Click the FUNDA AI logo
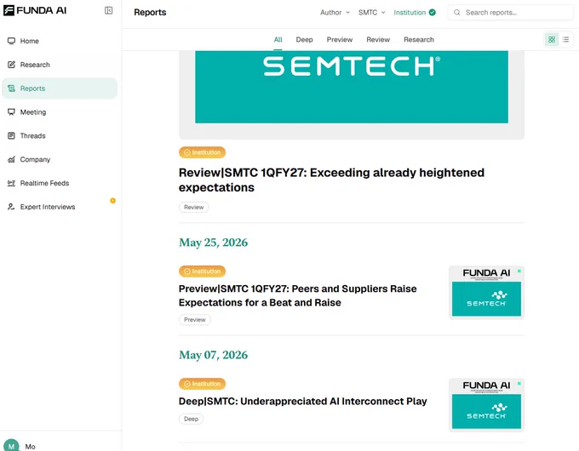The height and width of the screenshot is (451, 579). tap(35, 10)
